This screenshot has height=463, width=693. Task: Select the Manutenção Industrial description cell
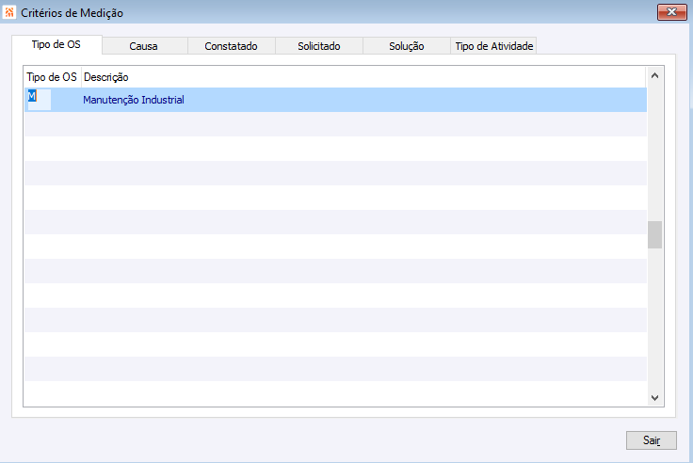(x=363, y=100)
